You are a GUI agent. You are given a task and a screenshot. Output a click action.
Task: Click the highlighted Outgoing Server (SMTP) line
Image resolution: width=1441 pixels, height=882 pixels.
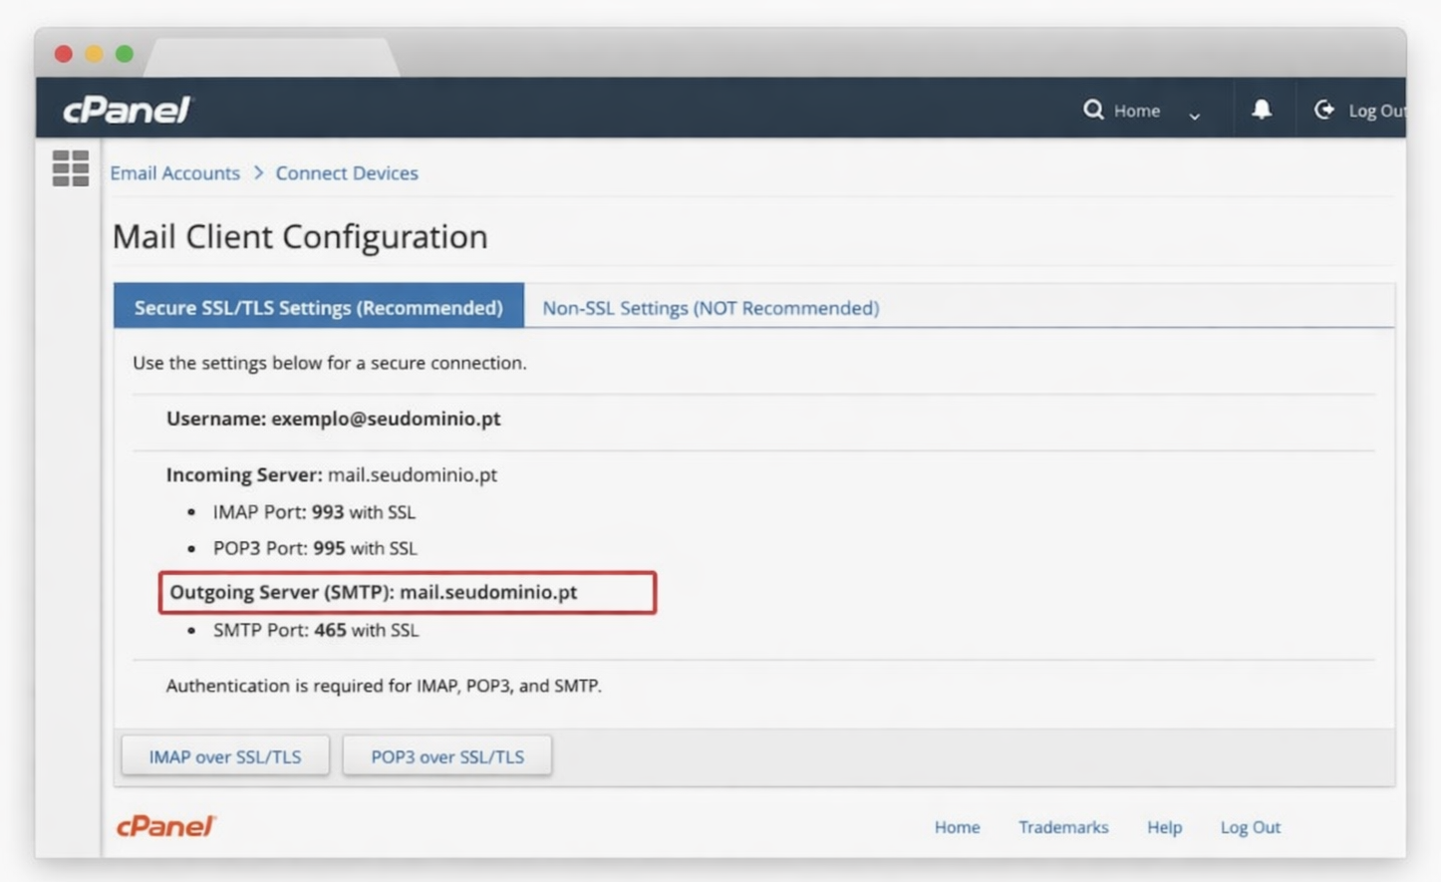407,592
